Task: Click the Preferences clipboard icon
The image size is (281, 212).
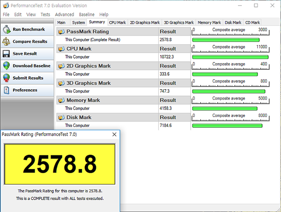Action: pyautogui.click(x=6, y=90)
